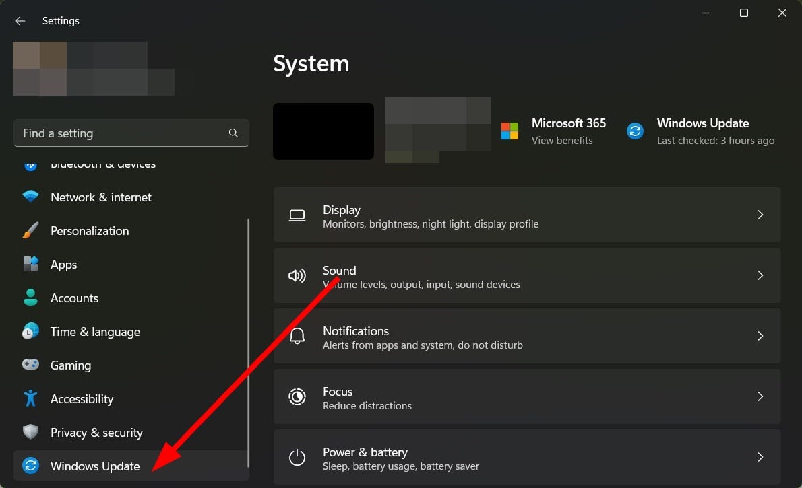Click the back arrow button
This screenshot has height=488, width=802.
point(20,20)
